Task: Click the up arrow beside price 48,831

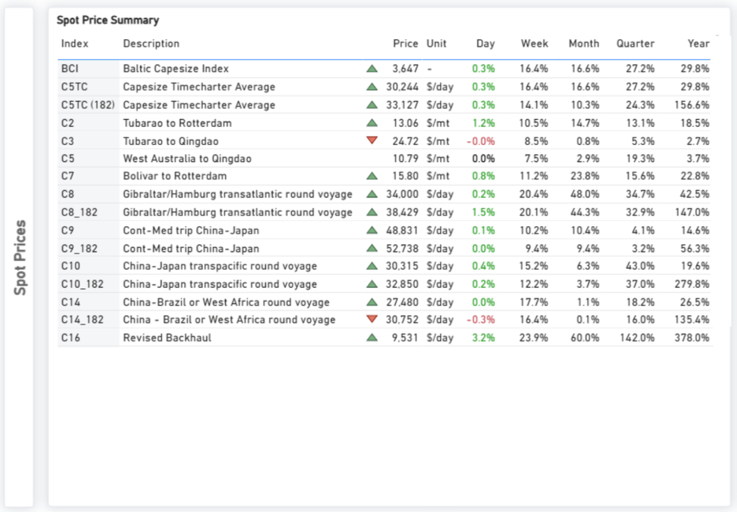Action: pos(372,230)
